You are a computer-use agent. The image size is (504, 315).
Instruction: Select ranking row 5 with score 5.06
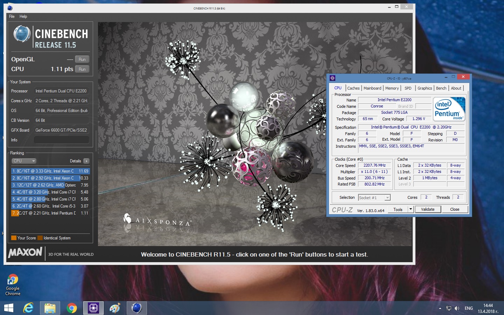[x=50, y=199]
